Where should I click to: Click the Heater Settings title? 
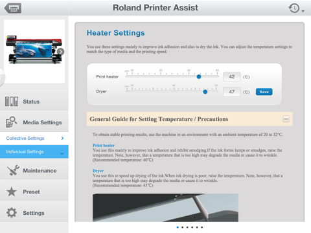click(x=116, y=33)
